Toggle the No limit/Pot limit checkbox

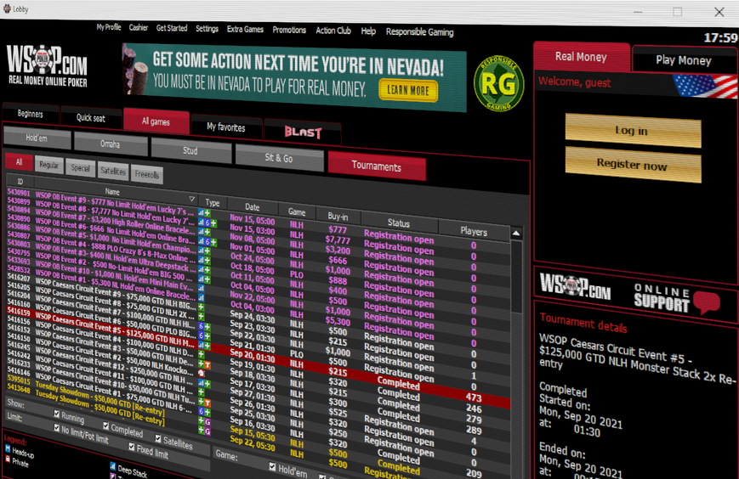(57, 428)
